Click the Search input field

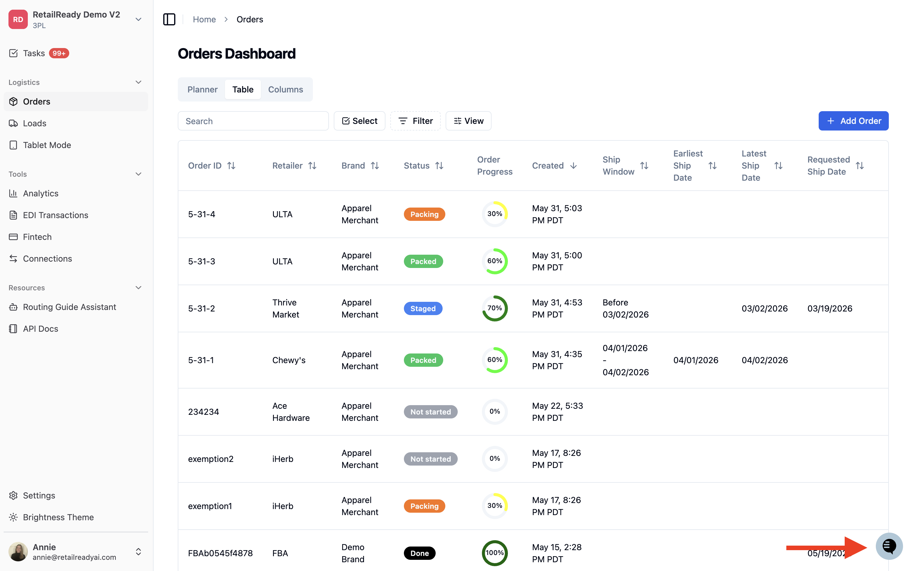tap(253, 121)
